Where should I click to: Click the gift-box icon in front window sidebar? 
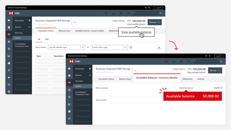tap(69, 75)
